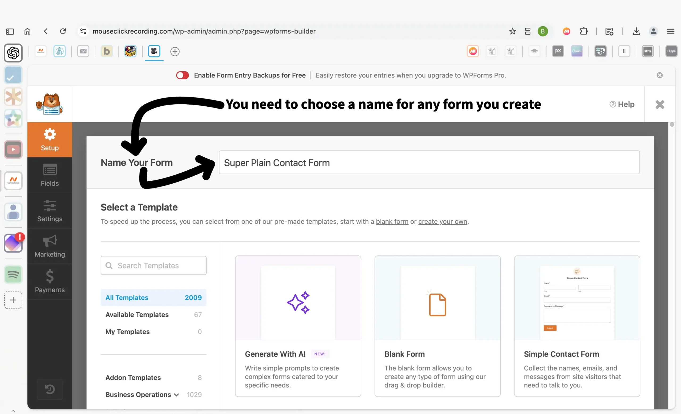Focus the Search Templates box

click(x=153, y=265)
